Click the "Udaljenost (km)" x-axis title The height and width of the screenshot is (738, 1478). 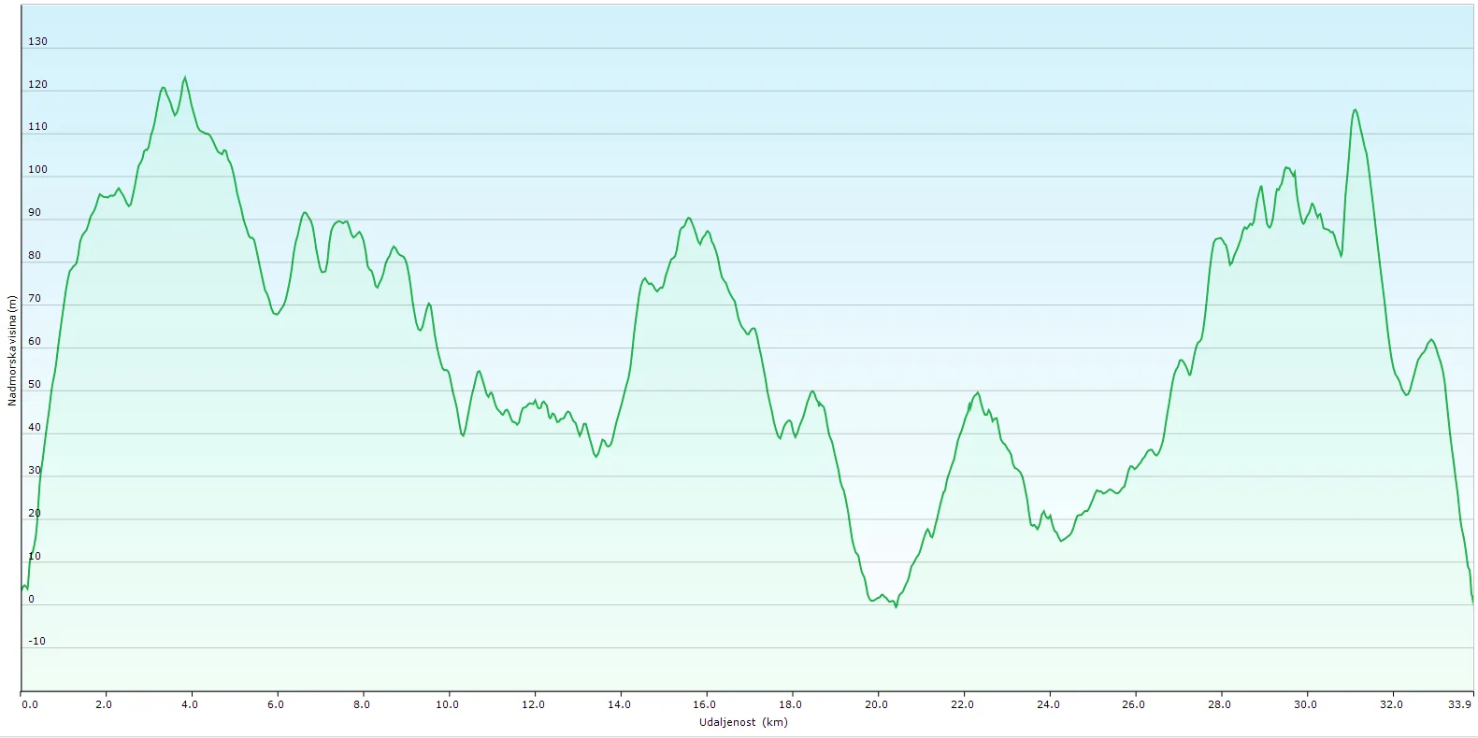743,722
